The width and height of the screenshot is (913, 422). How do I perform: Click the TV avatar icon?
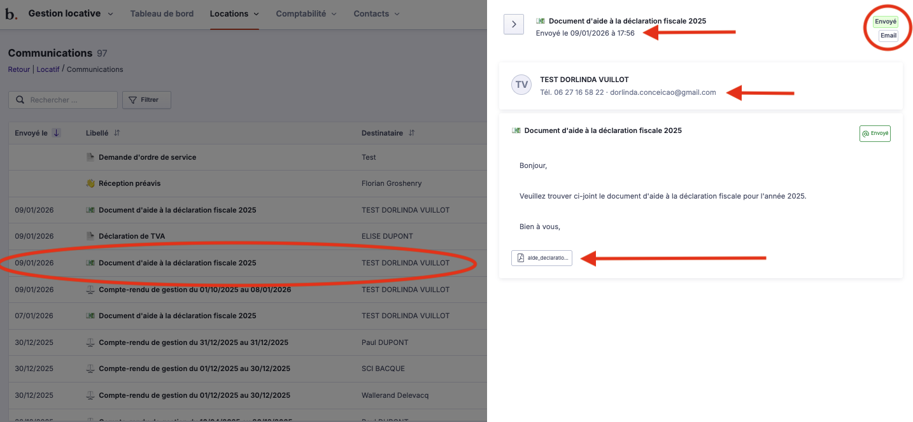click(x=521, y=85)
